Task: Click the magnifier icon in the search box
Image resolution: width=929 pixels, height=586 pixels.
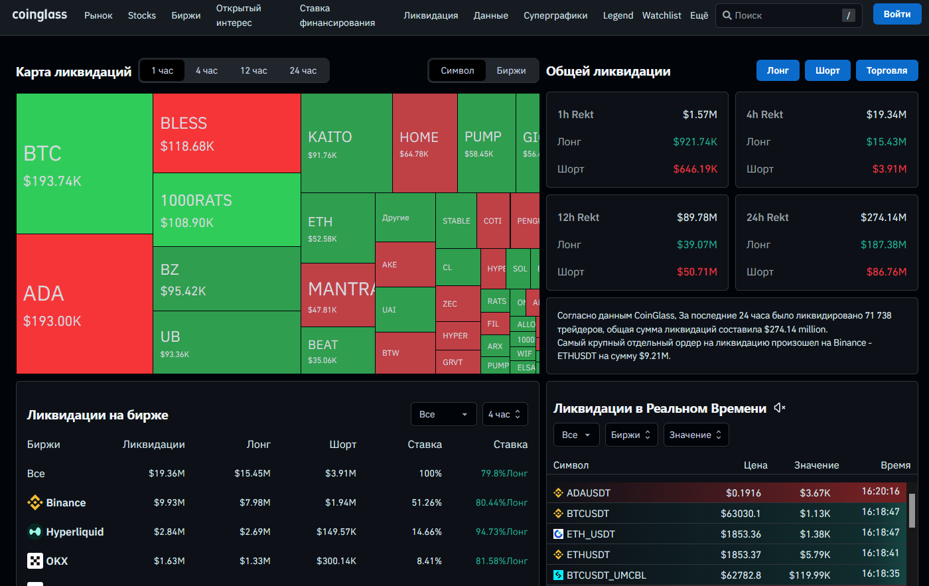Action: tap(727, 15)
